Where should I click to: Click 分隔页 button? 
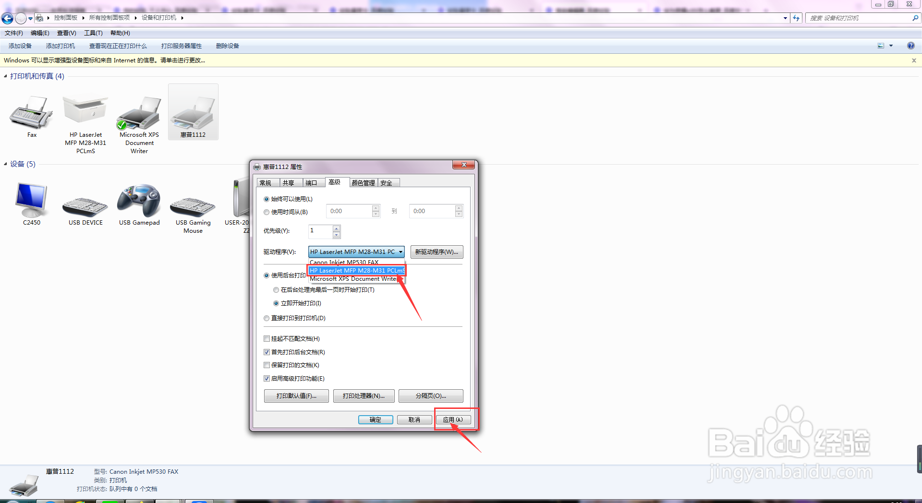[431, 396]
